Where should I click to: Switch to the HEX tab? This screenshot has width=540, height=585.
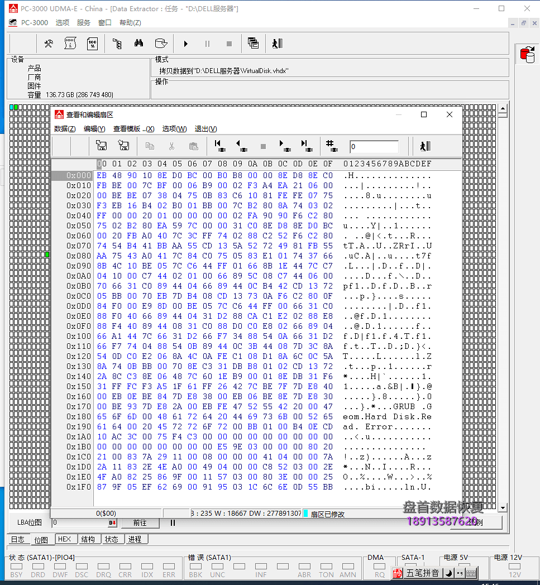pos(65,539)
